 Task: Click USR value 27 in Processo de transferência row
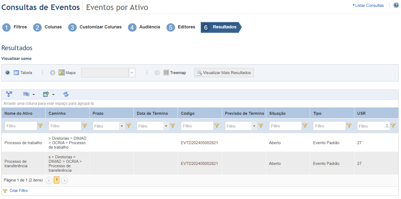(359, 164)
